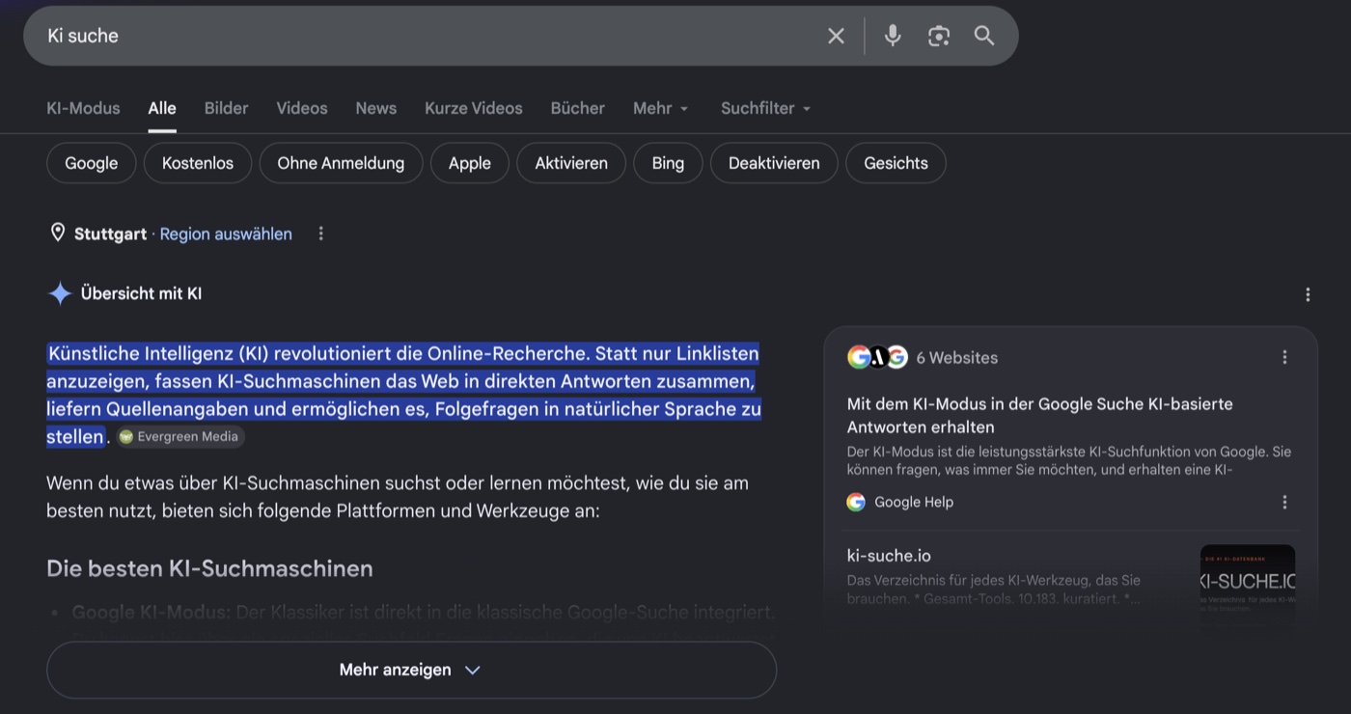Screen dimensions: 1351x714
Task: Expand the overview with Mehr anzeigen
Action: [x=411, y=670]
